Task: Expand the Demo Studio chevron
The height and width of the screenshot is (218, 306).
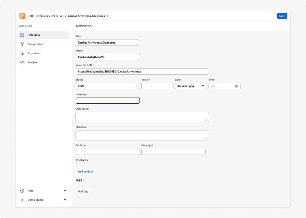Action: pos(65,200)
